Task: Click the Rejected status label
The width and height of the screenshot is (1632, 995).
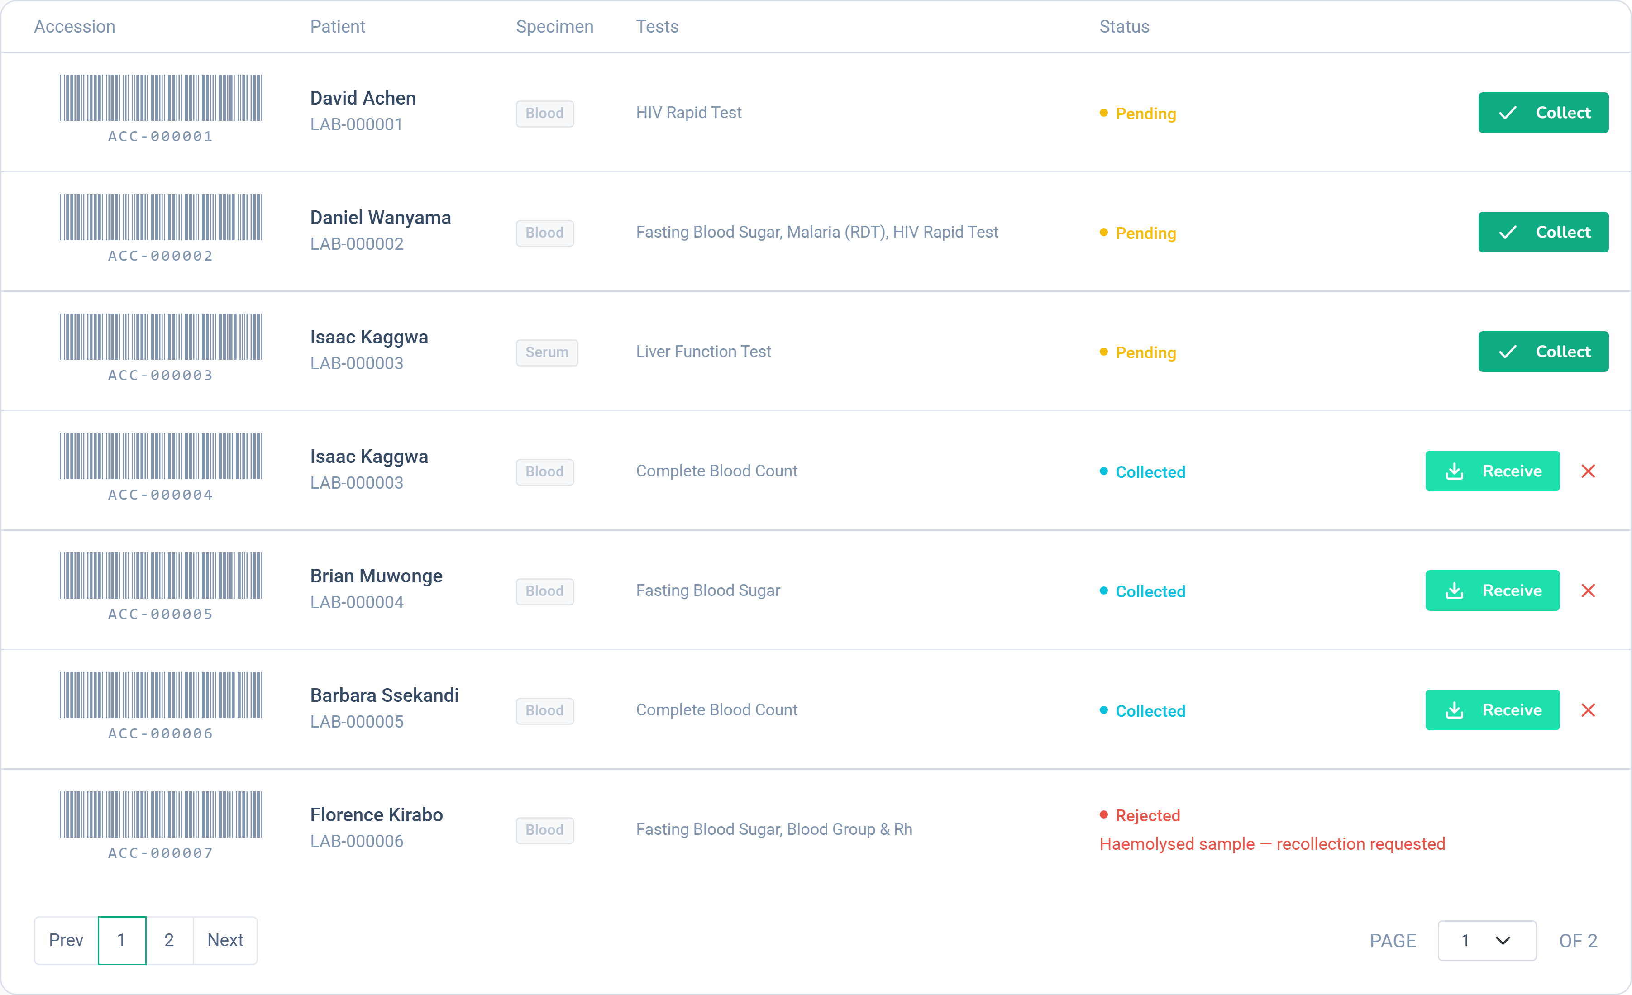Action: point(1148,816)
